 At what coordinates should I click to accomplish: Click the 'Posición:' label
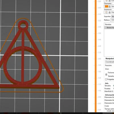click(108, 66)
